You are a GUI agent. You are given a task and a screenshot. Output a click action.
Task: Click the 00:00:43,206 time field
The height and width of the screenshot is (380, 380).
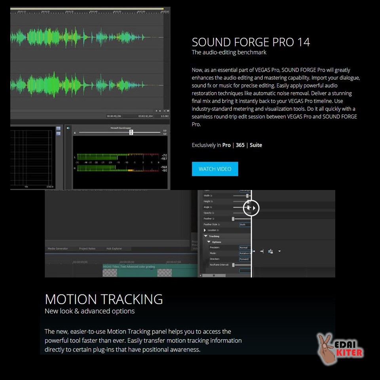pos(114,116)
